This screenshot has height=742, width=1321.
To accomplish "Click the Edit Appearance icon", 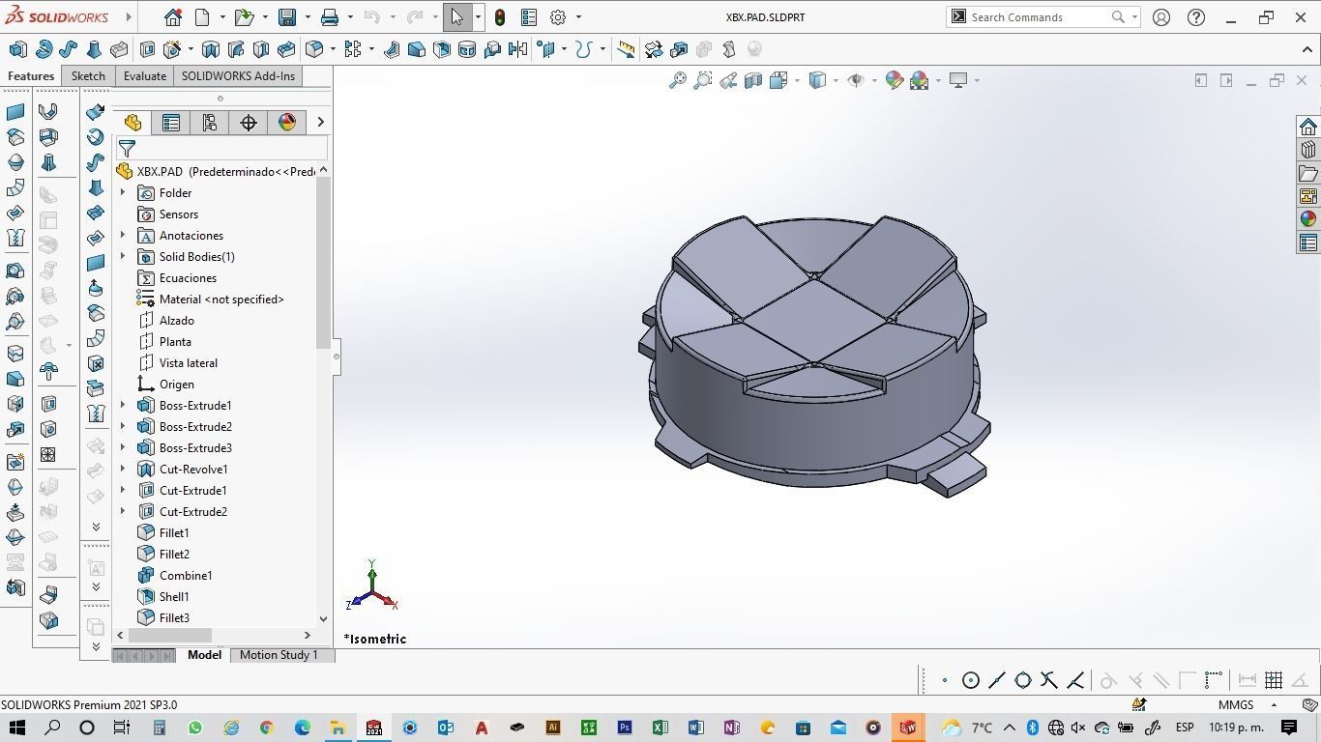I will point(895,80).
